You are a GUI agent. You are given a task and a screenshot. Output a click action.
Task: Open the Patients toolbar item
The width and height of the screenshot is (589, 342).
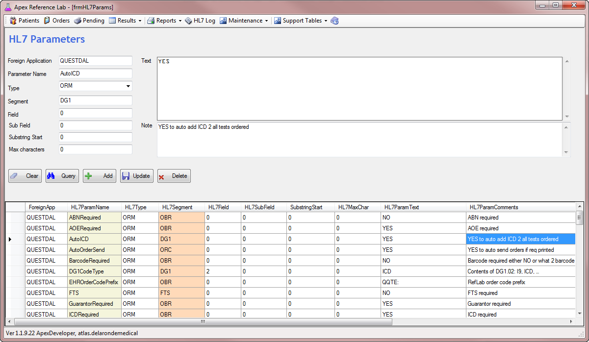[x=25, y=21]
